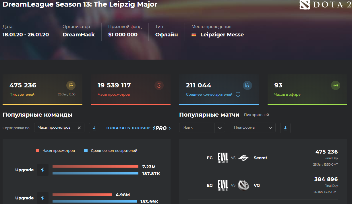Image resolution: width=352 pixels, height=204 pixels.
Task: Click the lightning icon beside 4.98M Upgrade row
Action: pos(43,198)
